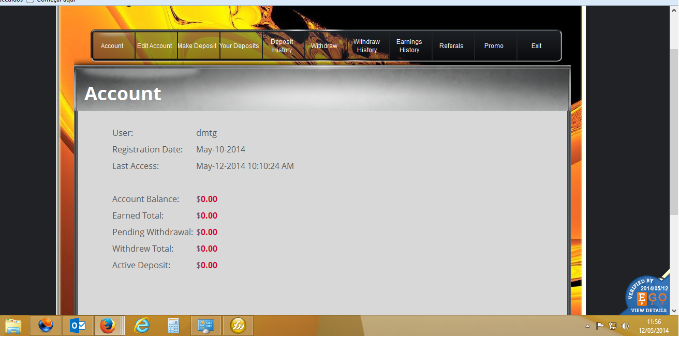The height and width of the screenshot is (340, 679).
Task: Open the Action Center flag icon
Action: tap(600, 326)
